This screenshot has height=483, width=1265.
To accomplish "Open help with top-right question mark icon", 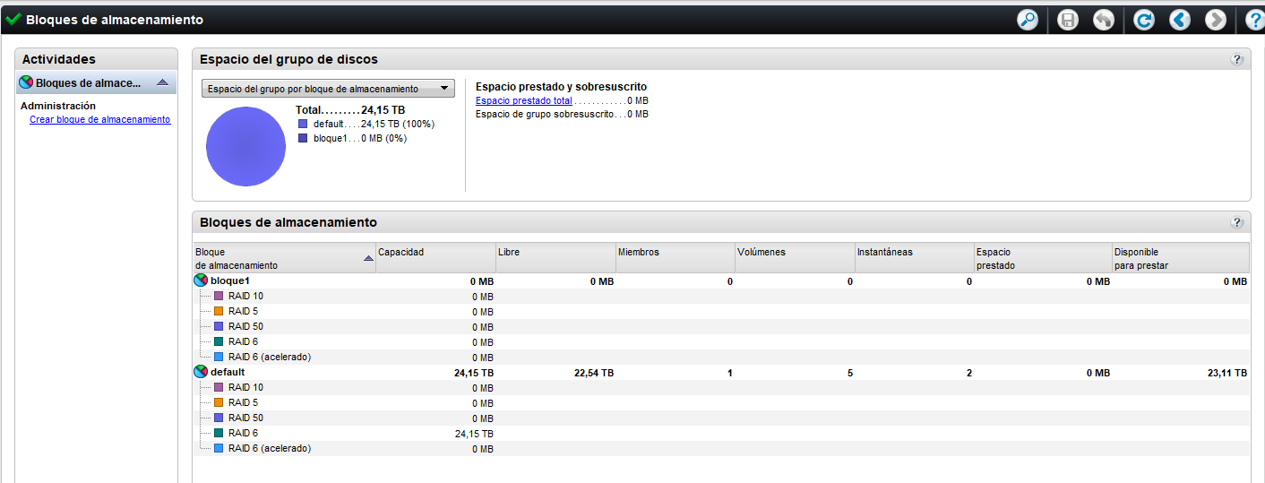I will tap(1254, 20).
